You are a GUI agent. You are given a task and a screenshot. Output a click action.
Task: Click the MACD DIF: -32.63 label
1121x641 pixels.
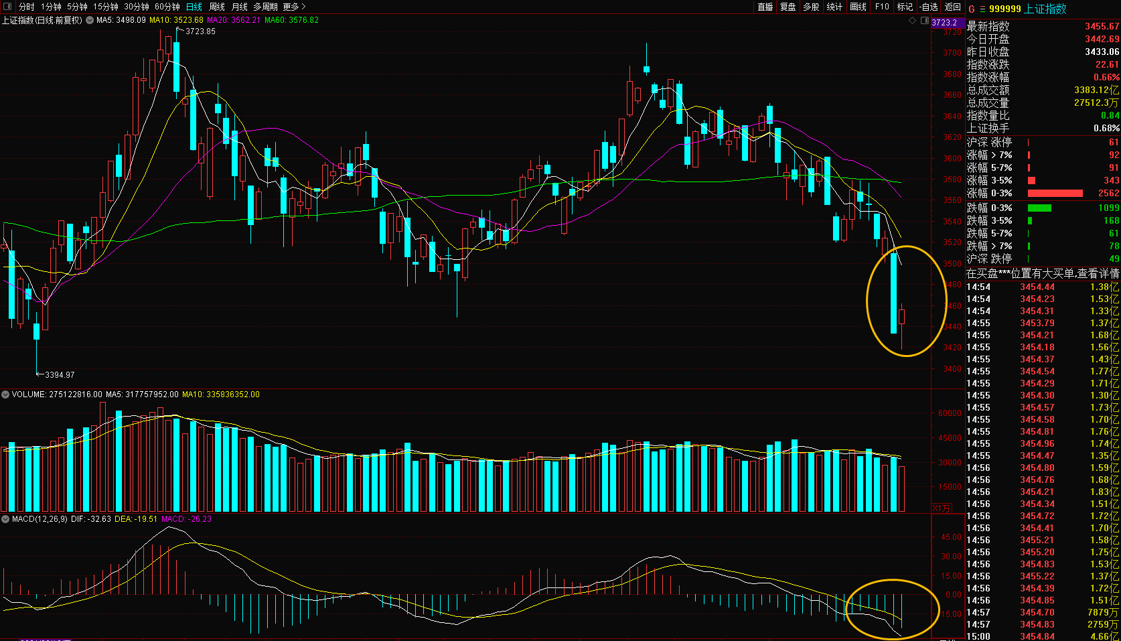(x=91, y=519)
